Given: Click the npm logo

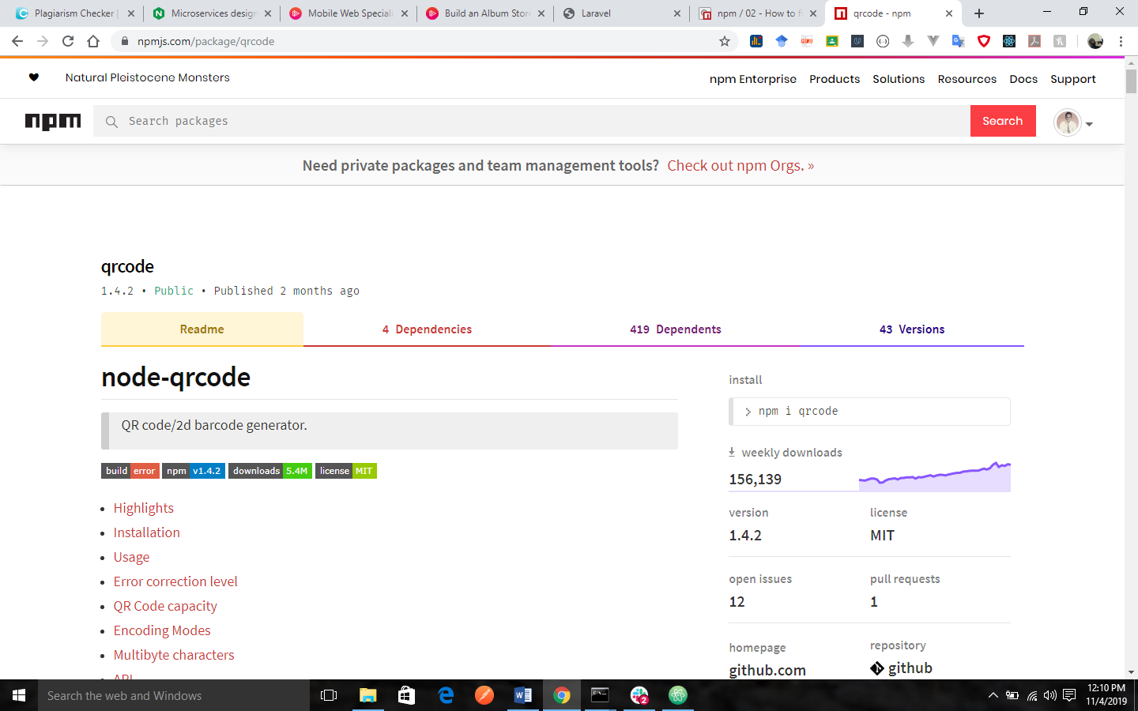Looking at the screenshot, I should tap(53, 121).
